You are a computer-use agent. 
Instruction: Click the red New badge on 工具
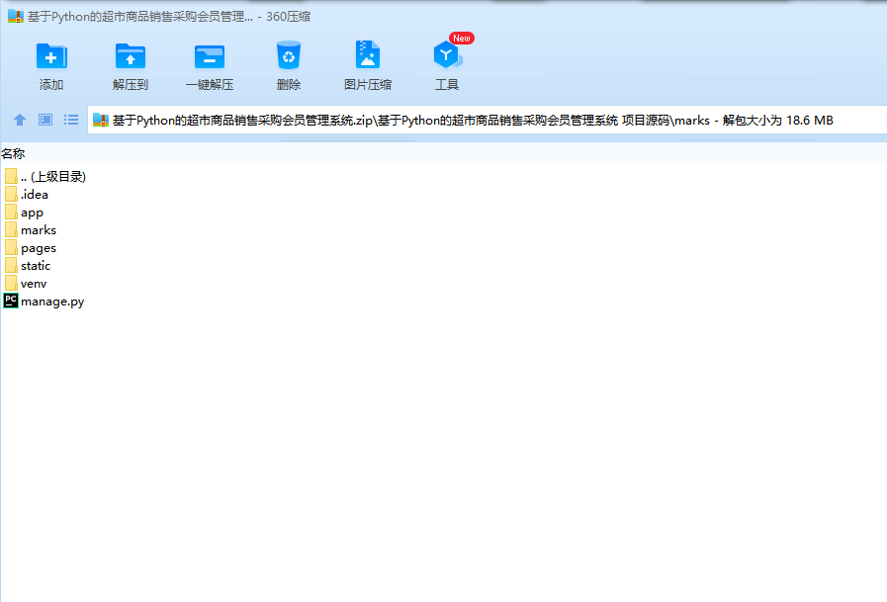pyautogui.click(x=462, y=38)
